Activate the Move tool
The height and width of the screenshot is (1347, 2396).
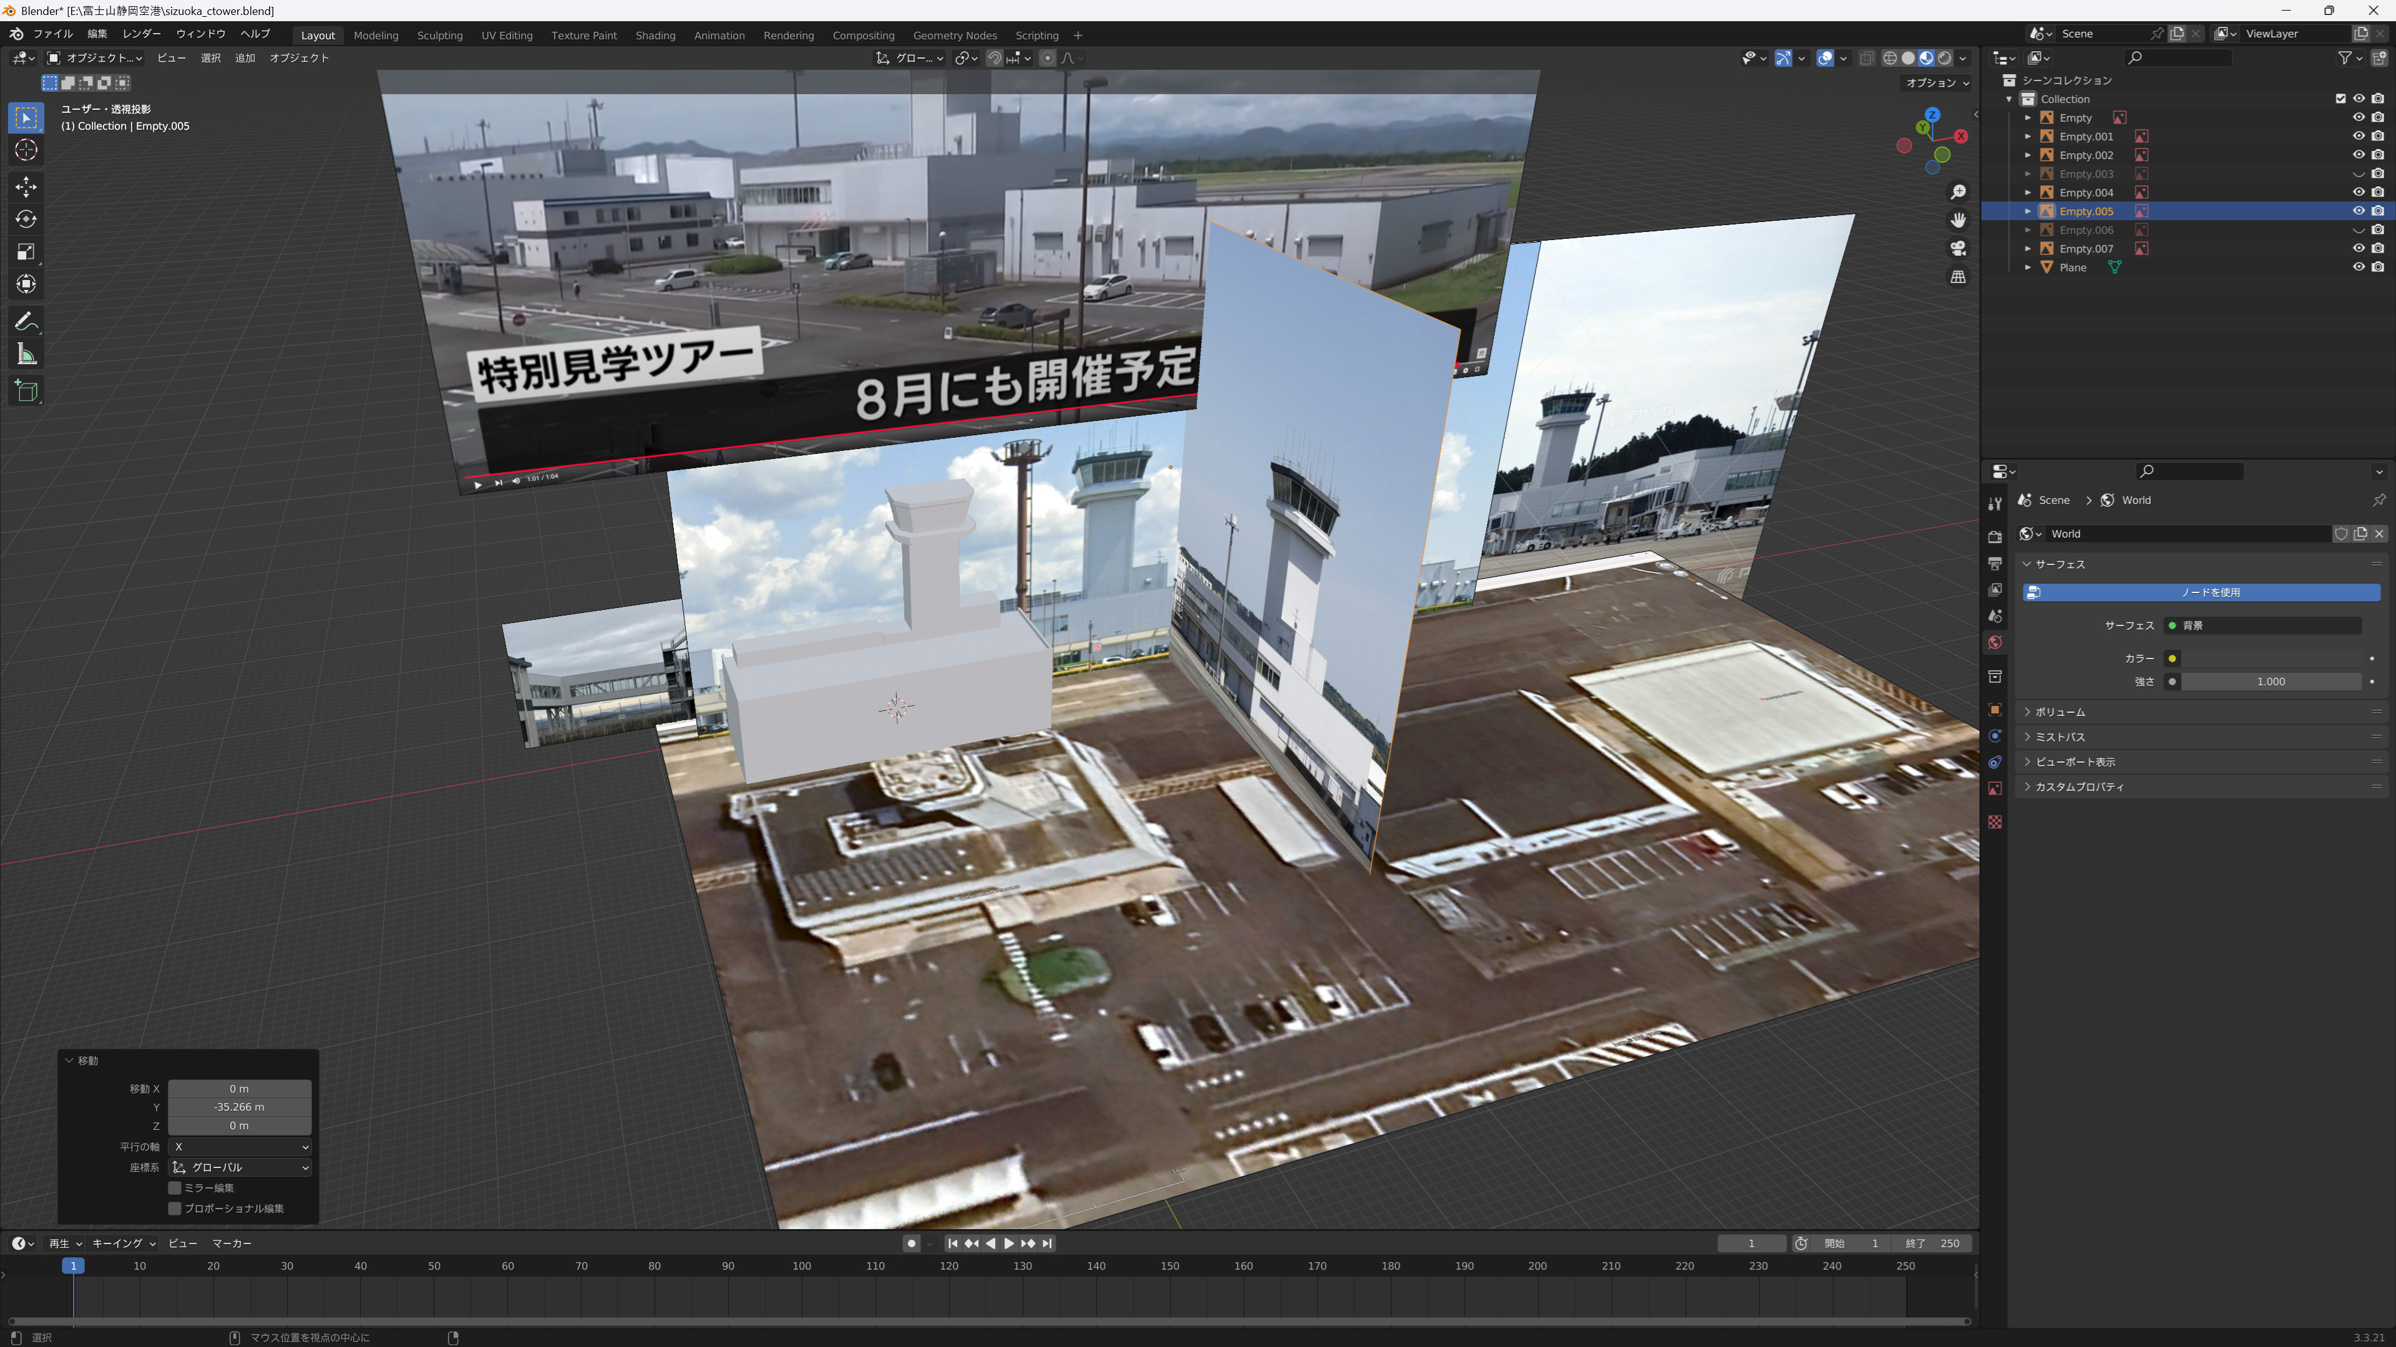coord(26,187)
